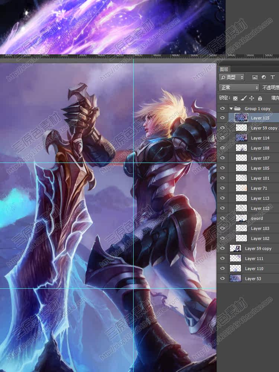
Task: Select layer named Layer 103
Action: click(x=260, y=228)
